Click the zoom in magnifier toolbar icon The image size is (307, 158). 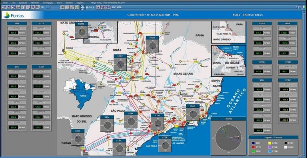click(x=28, y=7)
